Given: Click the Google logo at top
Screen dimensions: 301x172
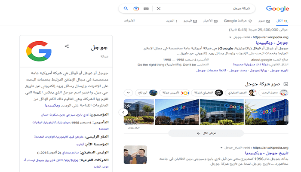Looking at the screenshot, I should point(277,9).
